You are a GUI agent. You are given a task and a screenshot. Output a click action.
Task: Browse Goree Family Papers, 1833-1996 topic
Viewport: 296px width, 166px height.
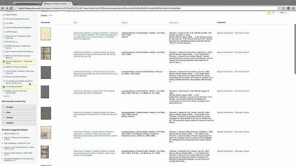[x=18, y=154]
